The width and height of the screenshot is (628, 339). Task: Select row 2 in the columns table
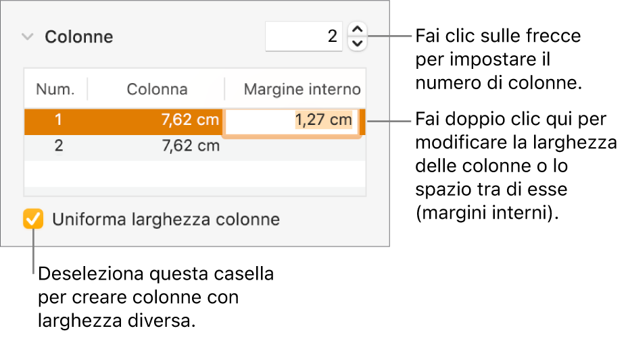click(x=58, y=146)
